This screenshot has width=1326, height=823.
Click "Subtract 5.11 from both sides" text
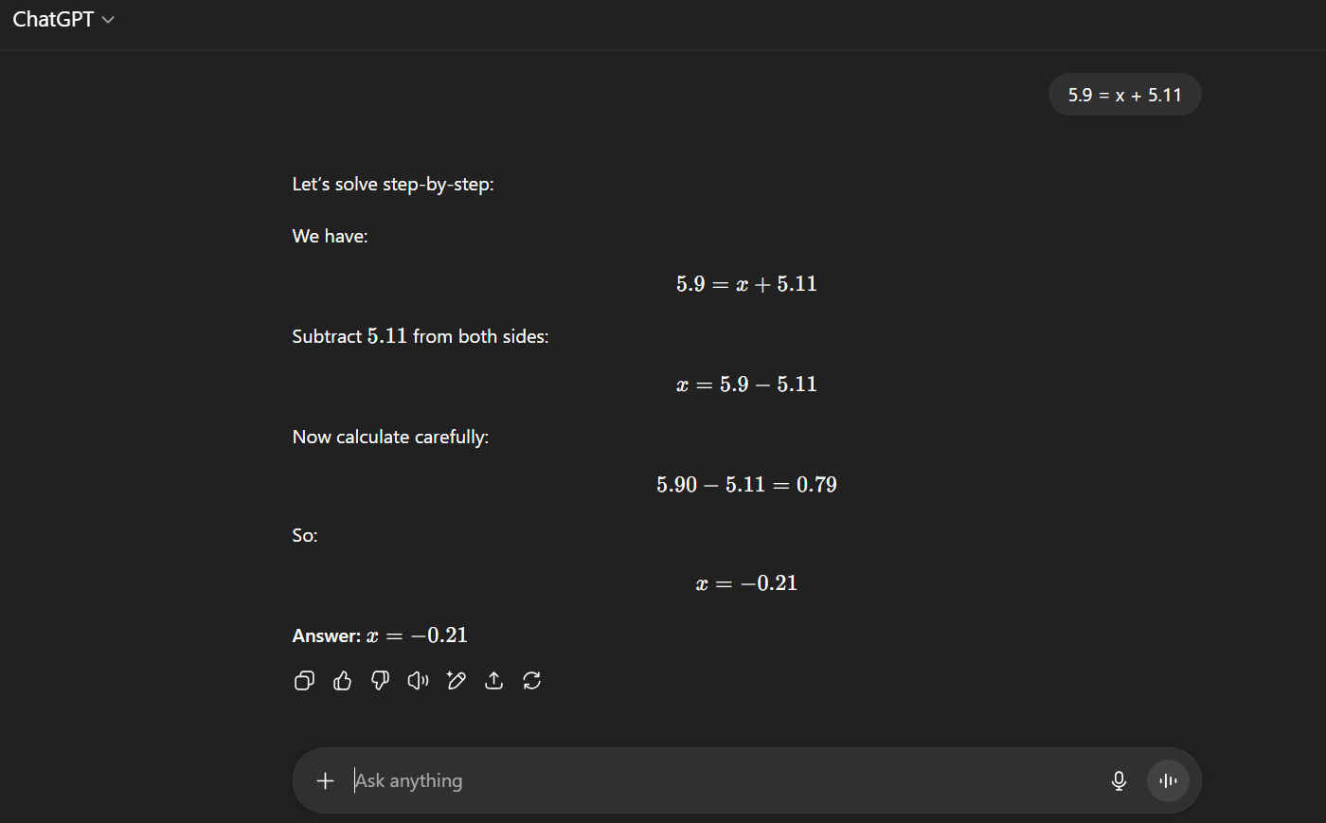(x=420, y=336)
